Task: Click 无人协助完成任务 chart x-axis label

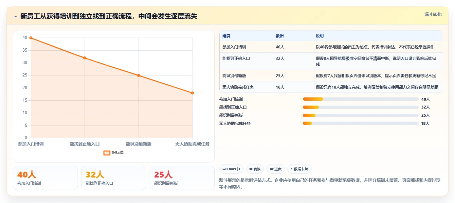Action: [x=192, y=144]
